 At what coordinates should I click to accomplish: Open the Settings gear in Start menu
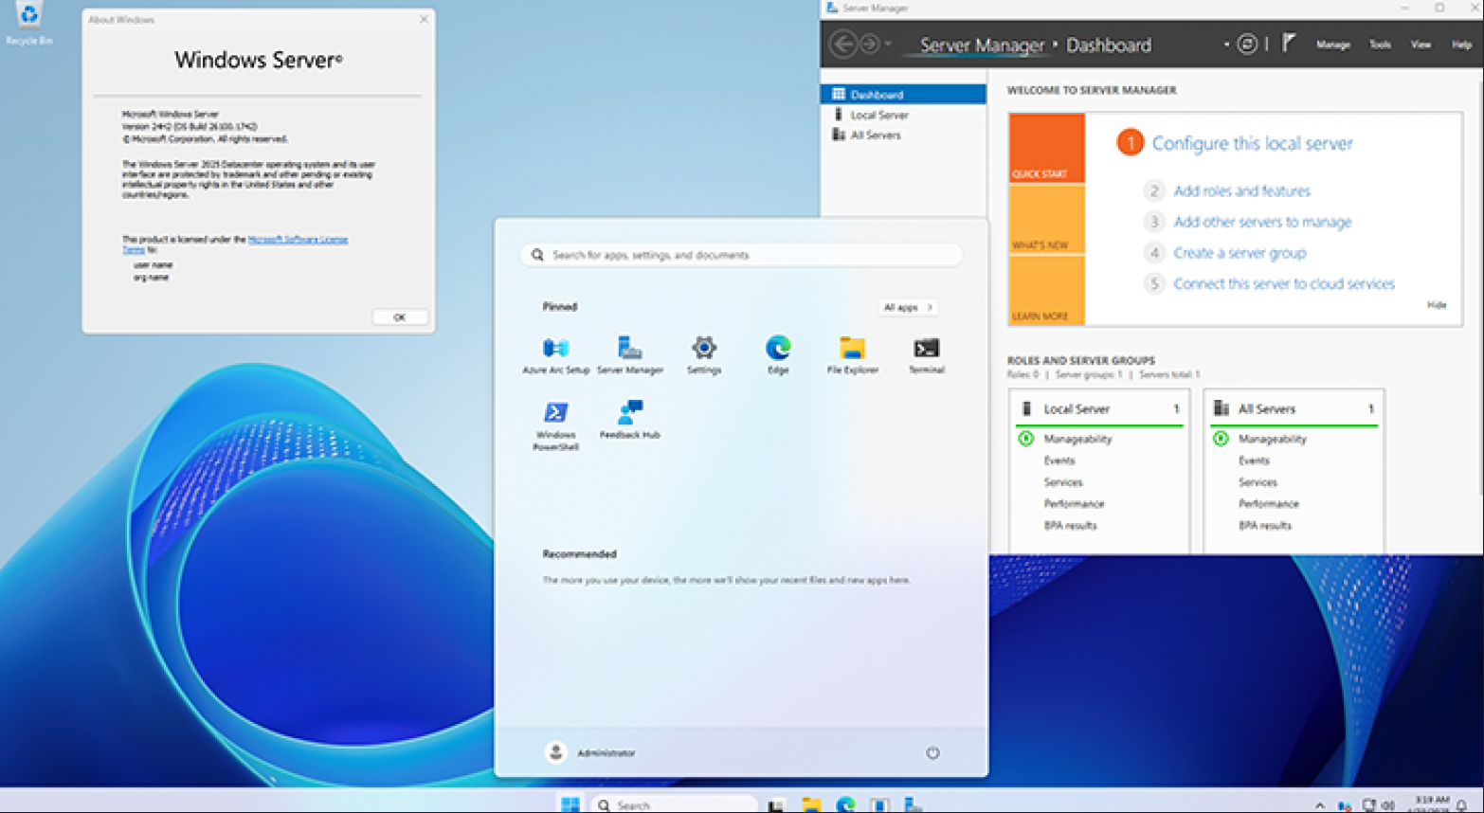(x=704, y=355)
